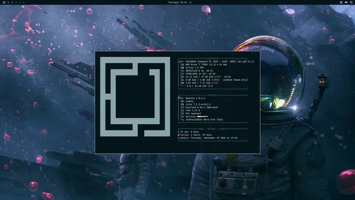Image resolution: width=355 pixels, height=200 pixels.
Task: Click disk icon beside btrfs line
Action: pos(182,77)
